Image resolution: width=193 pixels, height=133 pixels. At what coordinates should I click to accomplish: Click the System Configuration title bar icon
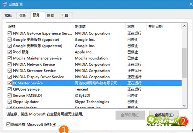point(5,4)
